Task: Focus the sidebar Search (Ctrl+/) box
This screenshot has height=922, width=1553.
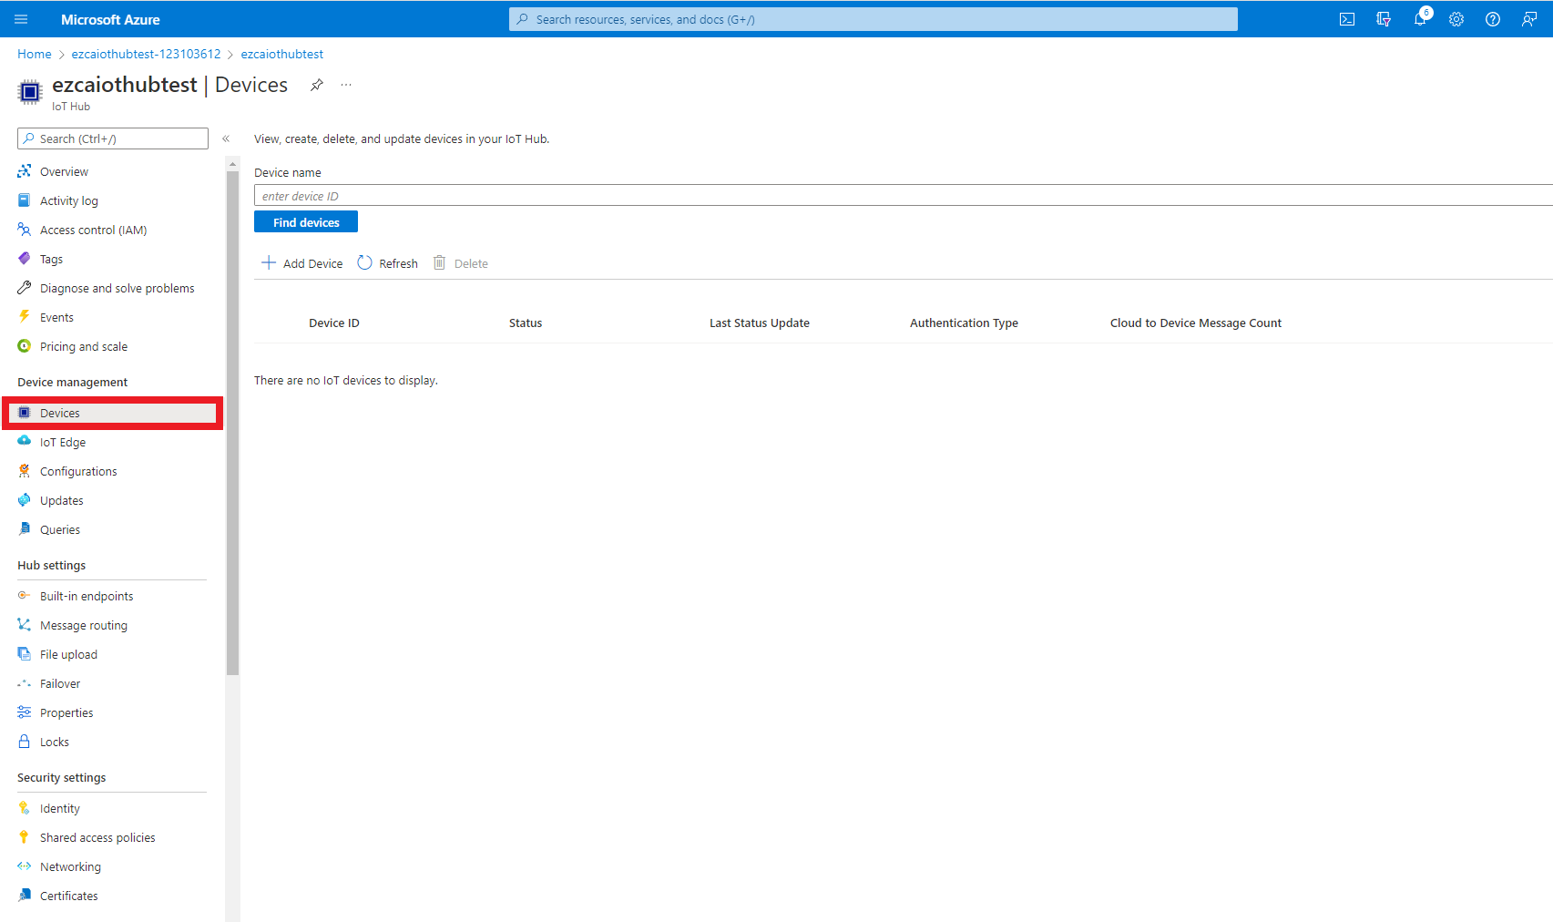Action: pyautogui.click(x=113, y=138)
